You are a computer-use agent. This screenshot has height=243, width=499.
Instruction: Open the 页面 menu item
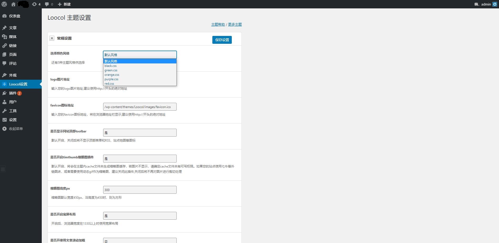21,55
